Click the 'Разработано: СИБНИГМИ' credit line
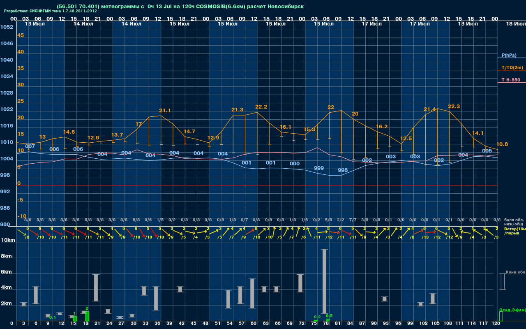This screenshot has width=526, height=329. click(50, 11)
